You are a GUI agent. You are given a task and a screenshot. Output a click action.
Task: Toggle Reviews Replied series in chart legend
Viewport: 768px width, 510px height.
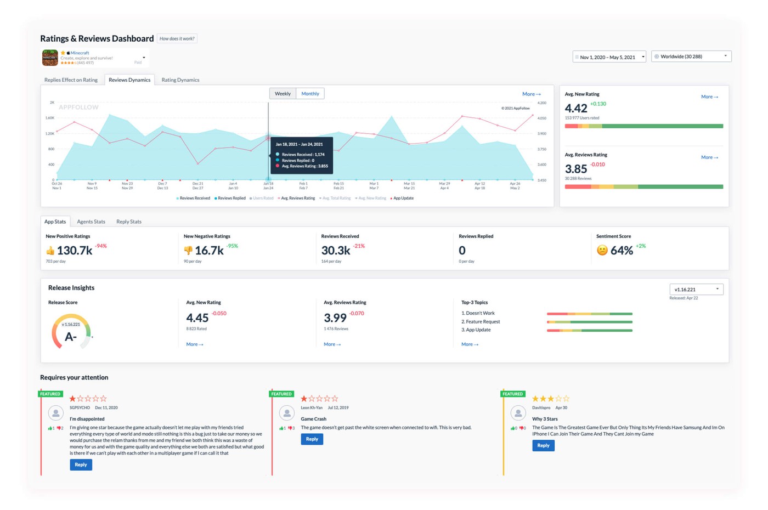coord(230,199)
